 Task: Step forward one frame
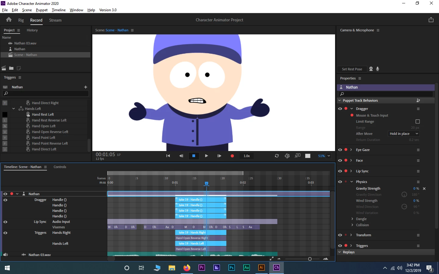[x=219, y=156]
